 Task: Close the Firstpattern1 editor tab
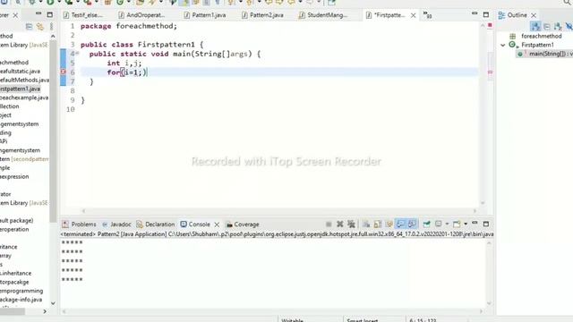coord(414,15)
